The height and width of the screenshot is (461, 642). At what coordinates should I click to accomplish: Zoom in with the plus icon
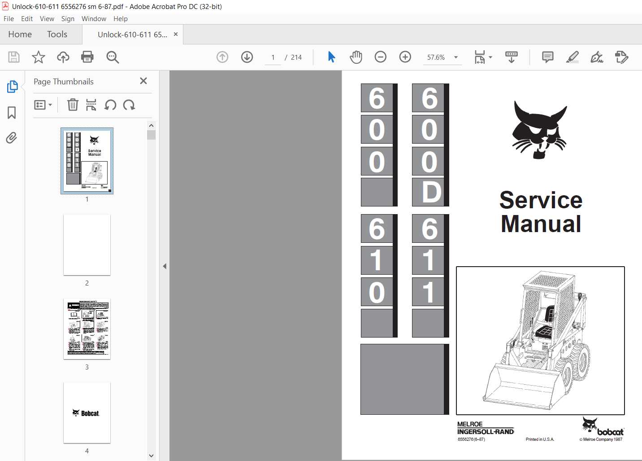point(405,57)
